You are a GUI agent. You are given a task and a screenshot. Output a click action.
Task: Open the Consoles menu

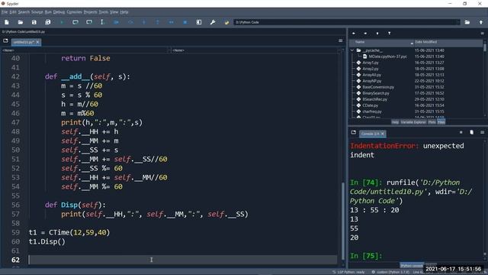(75, 12)
